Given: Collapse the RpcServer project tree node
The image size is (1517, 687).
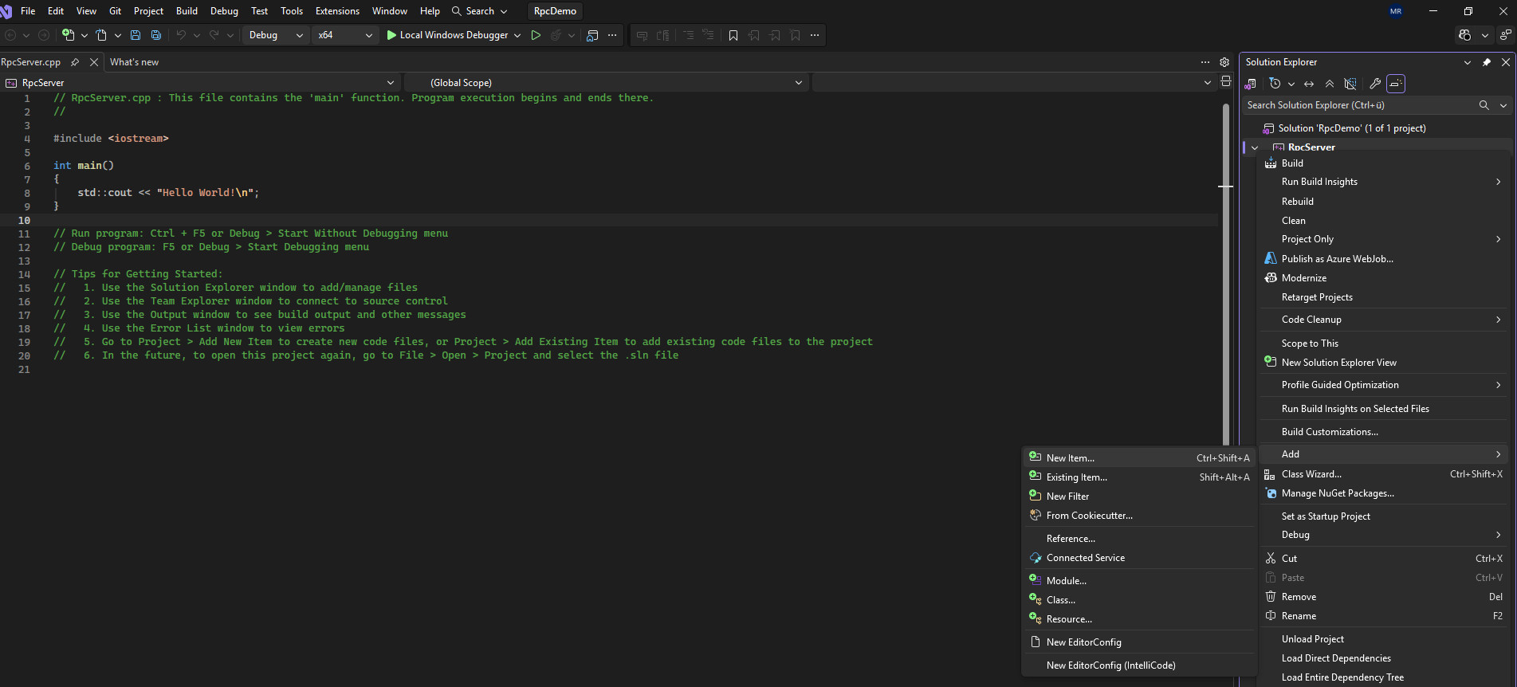Looking at the screenshot, I should click(1255, 147).
